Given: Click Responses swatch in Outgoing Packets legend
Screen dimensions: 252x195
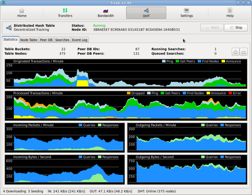Looking at the screenshot, I should 222,125.
